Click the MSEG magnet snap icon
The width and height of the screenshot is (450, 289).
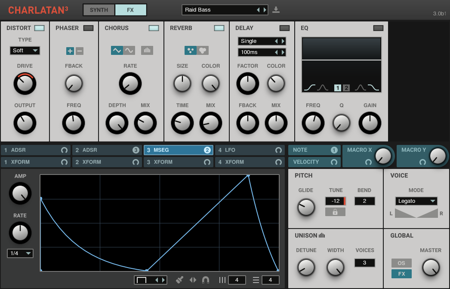(x=206, y=280)
